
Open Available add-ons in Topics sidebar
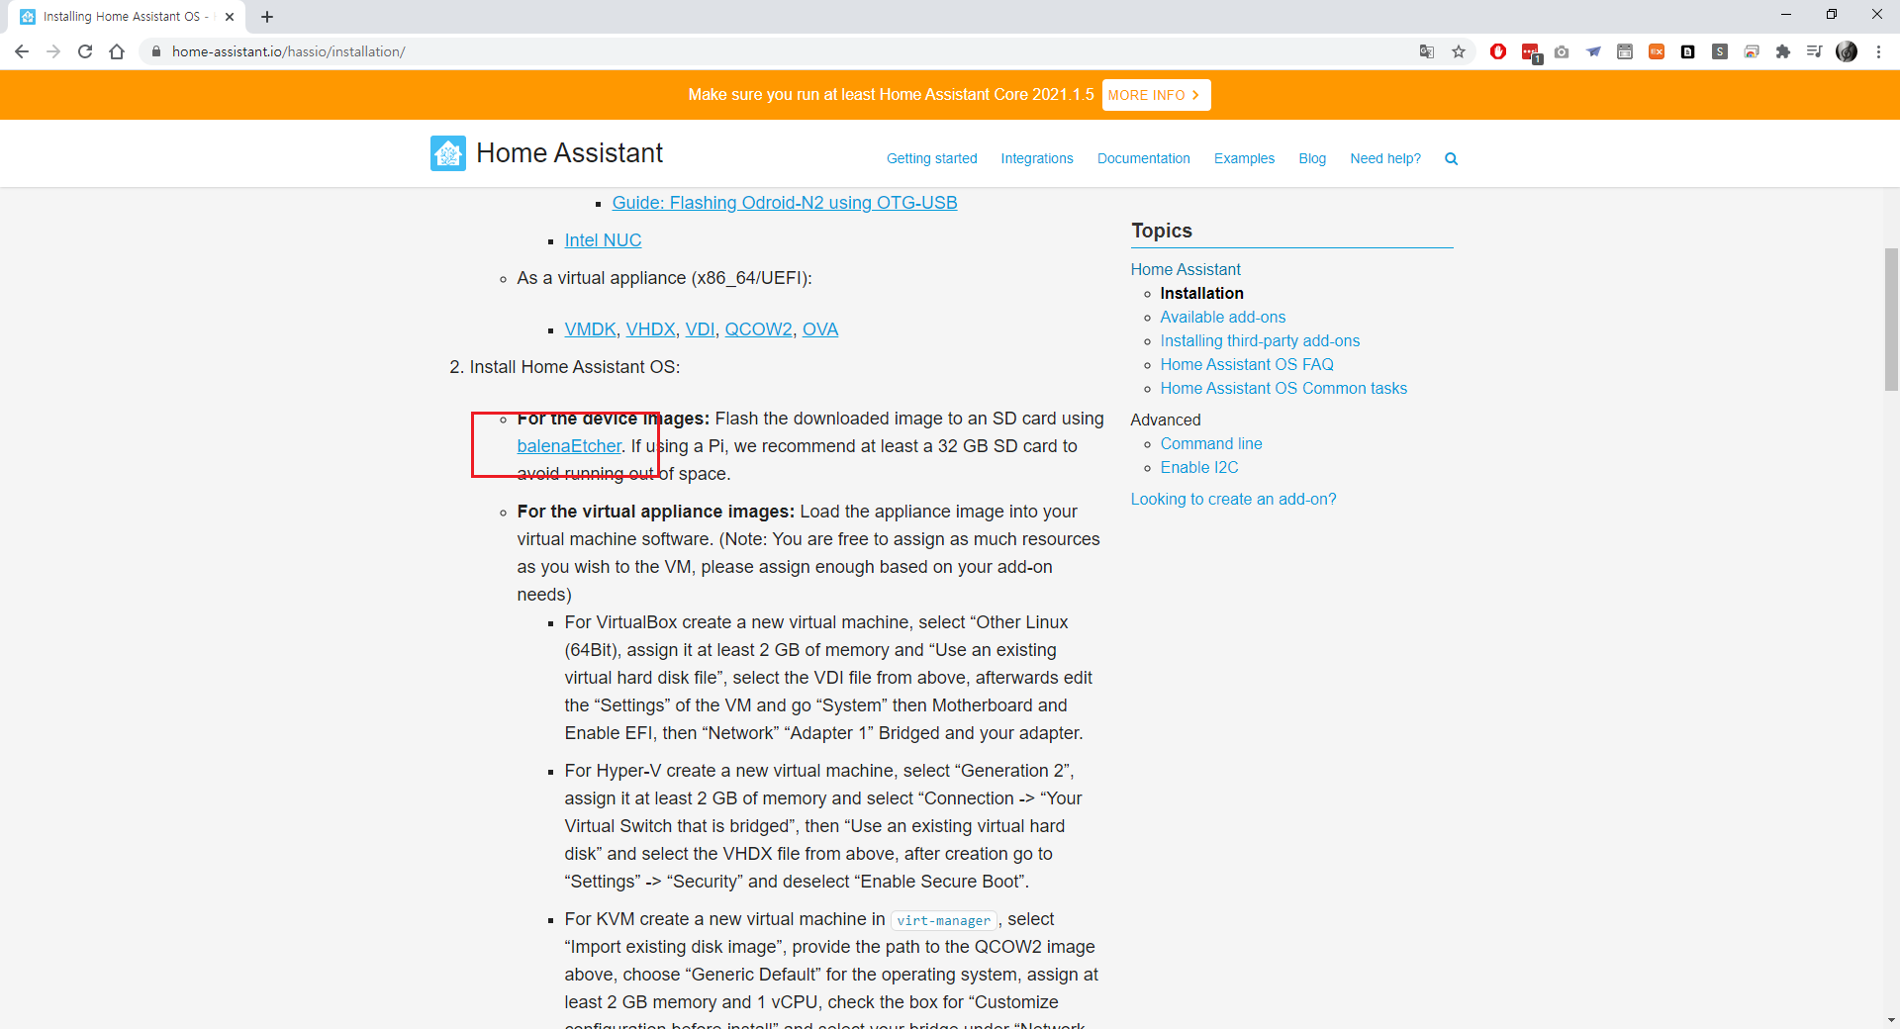(x=1222, y=317)
